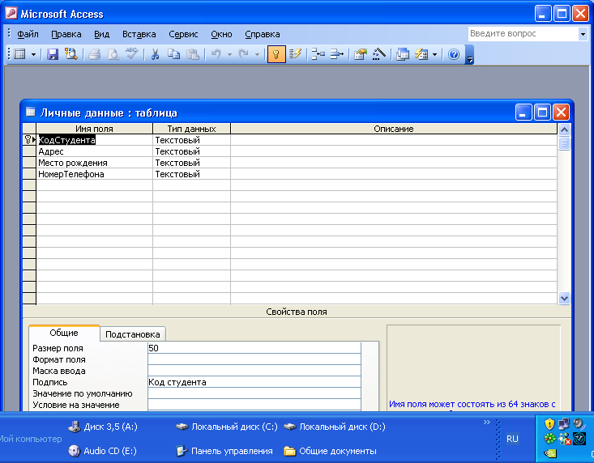Open Диск 3,5 (A:) shortcut
Image resolution: width=594 pixels, height=463 pixels.
[x=103, y=427]
